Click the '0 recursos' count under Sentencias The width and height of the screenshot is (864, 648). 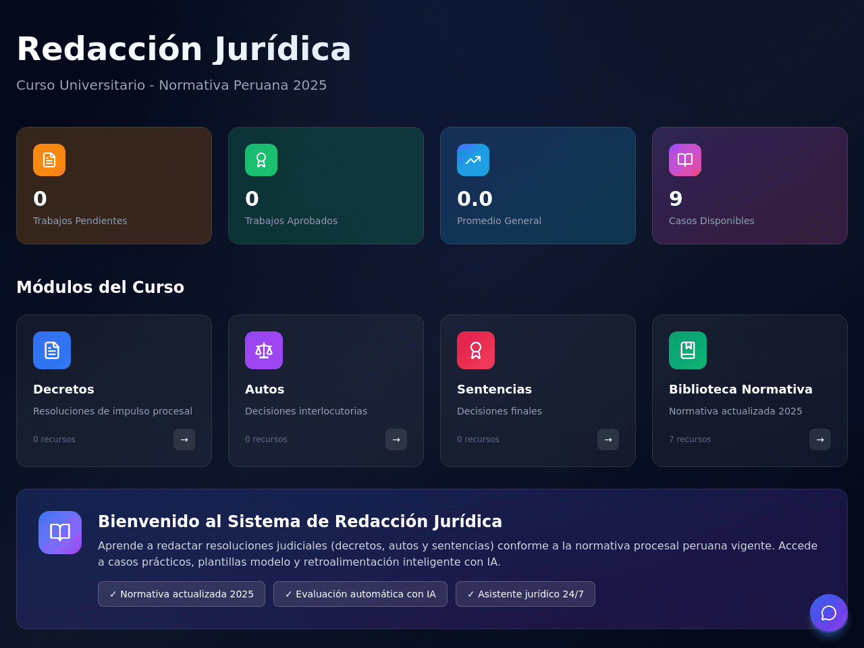pyautogui.click(x=478, y=439)
